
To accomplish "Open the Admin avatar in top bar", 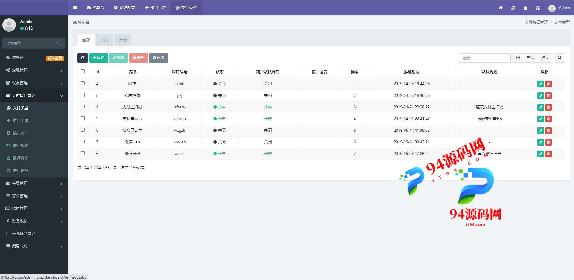I will [552, 8].
